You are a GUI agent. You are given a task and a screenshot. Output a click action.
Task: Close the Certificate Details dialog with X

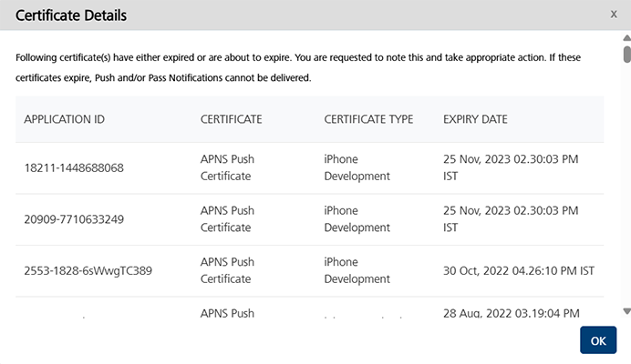614,15
